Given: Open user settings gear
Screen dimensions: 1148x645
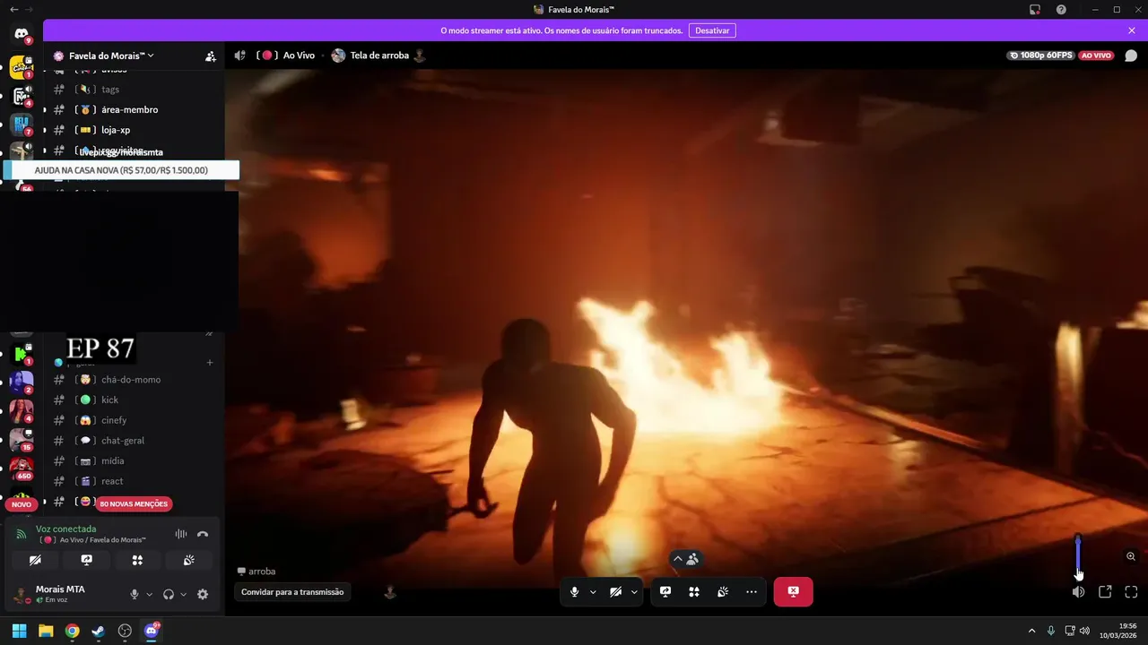Looking at the screenshot, I should click(203, 594).
